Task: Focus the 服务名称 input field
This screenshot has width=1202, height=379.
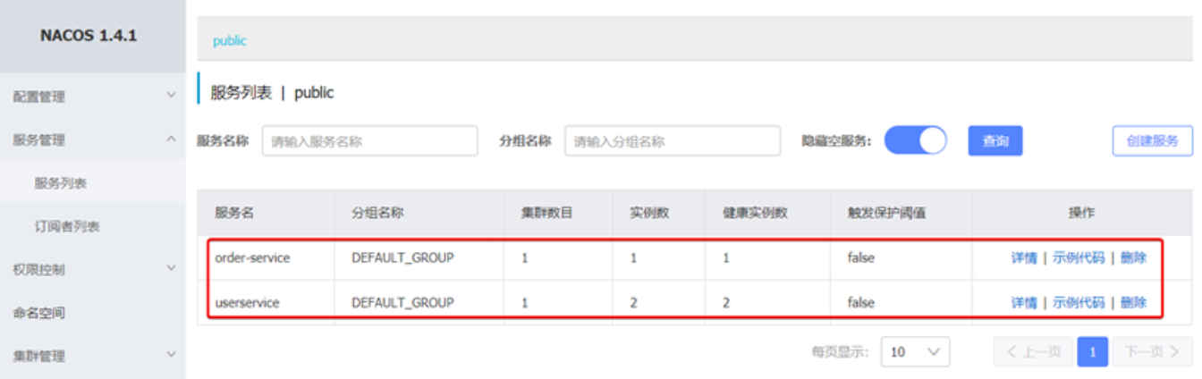Action: coord(368,141)
